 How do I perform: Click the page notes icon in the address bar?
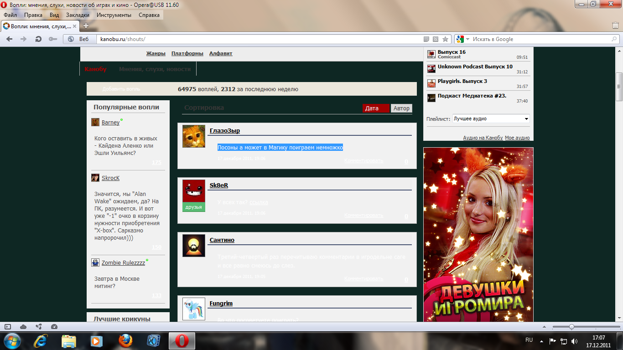tap(426, 39)
